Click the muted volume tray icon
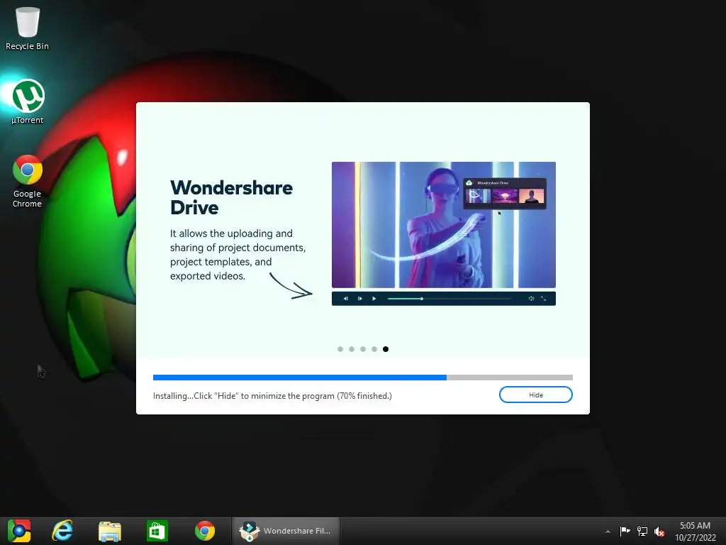The height and width of the screenshot is (545, 726). pos(659,532)
